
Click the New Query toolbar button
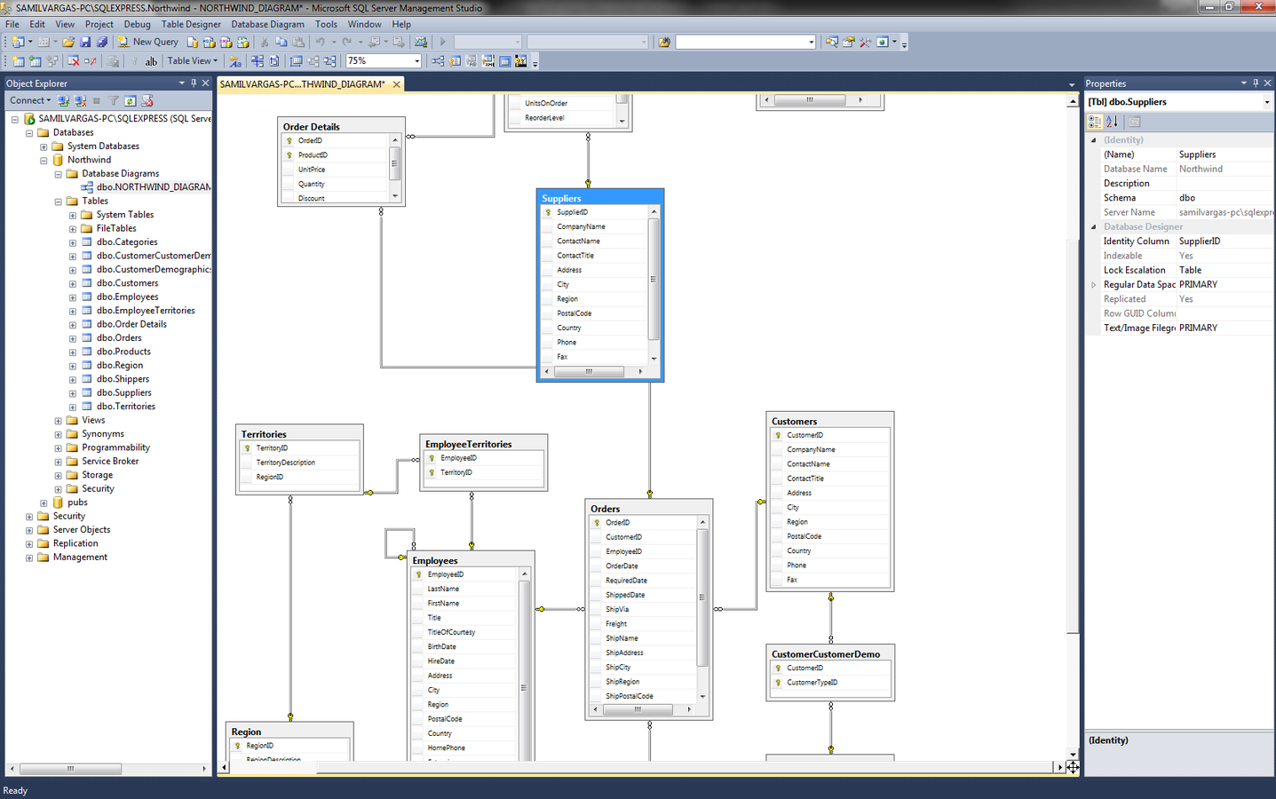click(148, 42)
